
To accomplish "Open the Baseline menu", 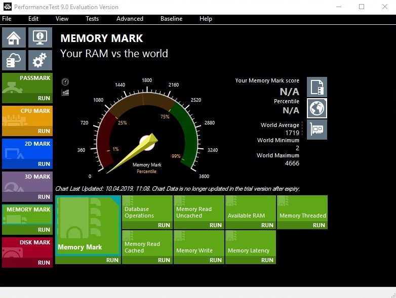I will pos(171,19).
